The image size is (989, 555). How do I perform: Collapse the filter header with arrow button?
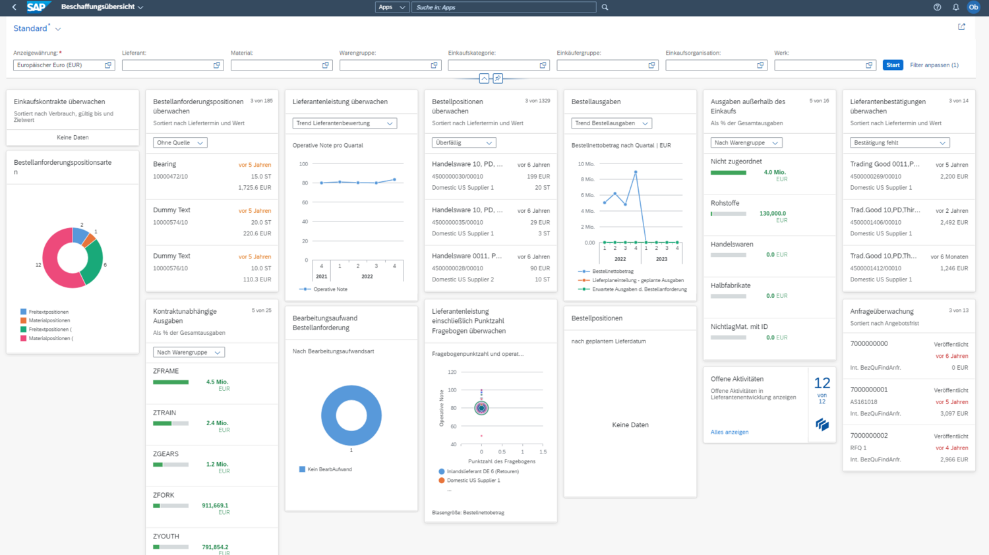coord(484,78)
